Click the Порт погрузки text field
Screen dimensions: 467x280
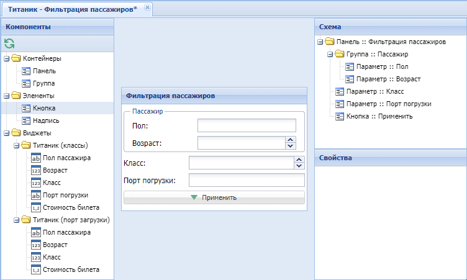tap(246, 181)
